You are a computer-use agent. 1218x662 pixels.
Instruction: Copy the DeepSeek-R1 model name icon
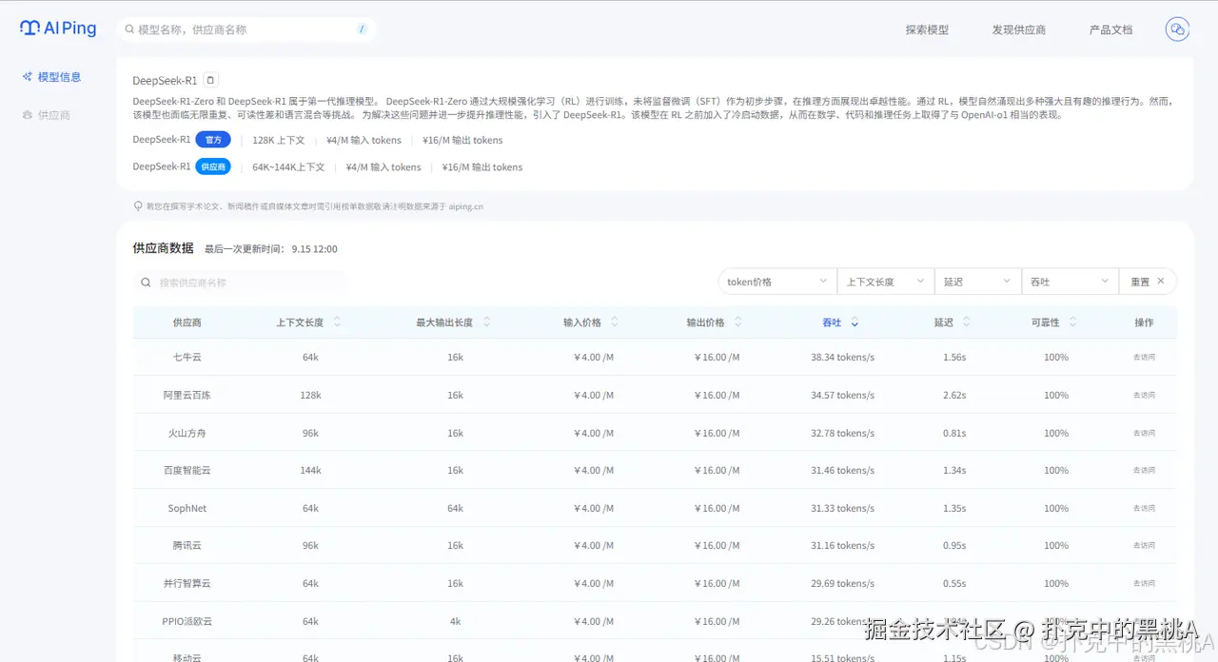click(x=211, y=80)
